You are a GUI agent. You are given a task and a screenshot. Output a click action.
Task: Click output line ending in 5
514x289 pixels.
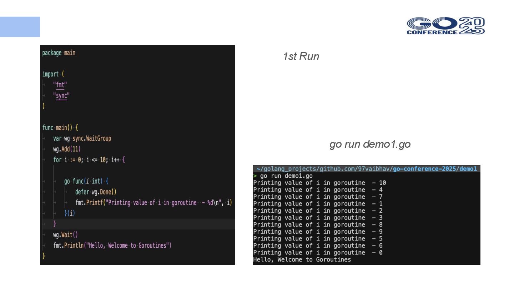(x=318, y=238)
